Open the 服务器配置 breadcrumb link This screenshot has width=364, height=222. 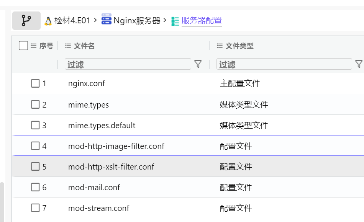click(202, 21)
